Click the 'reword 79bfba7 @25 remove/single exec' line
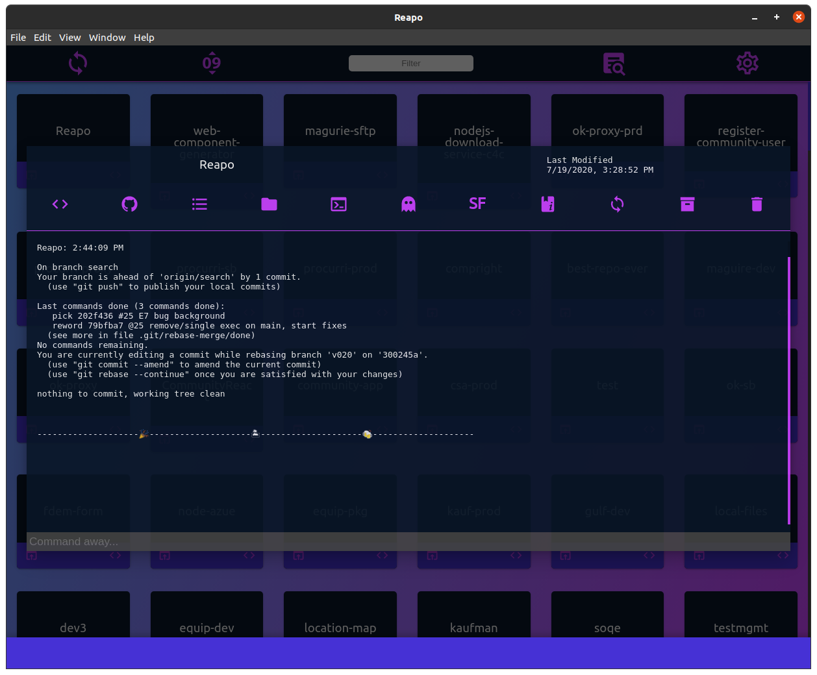Screen dimensions: 817x675 pyautogui.click(x=199, y=326)
